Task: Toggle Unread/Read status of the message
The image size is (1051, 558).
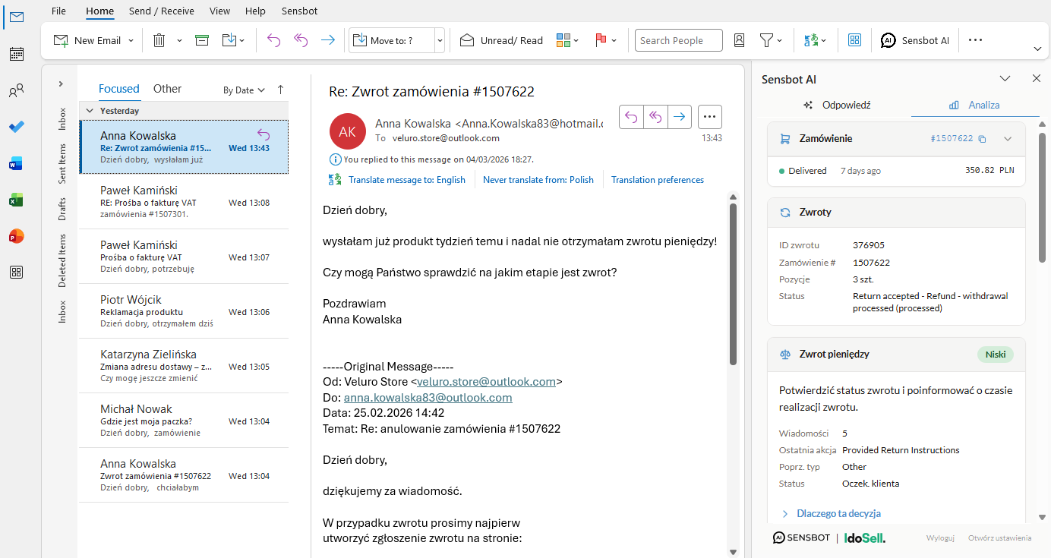Action: [x=501, y=40]
